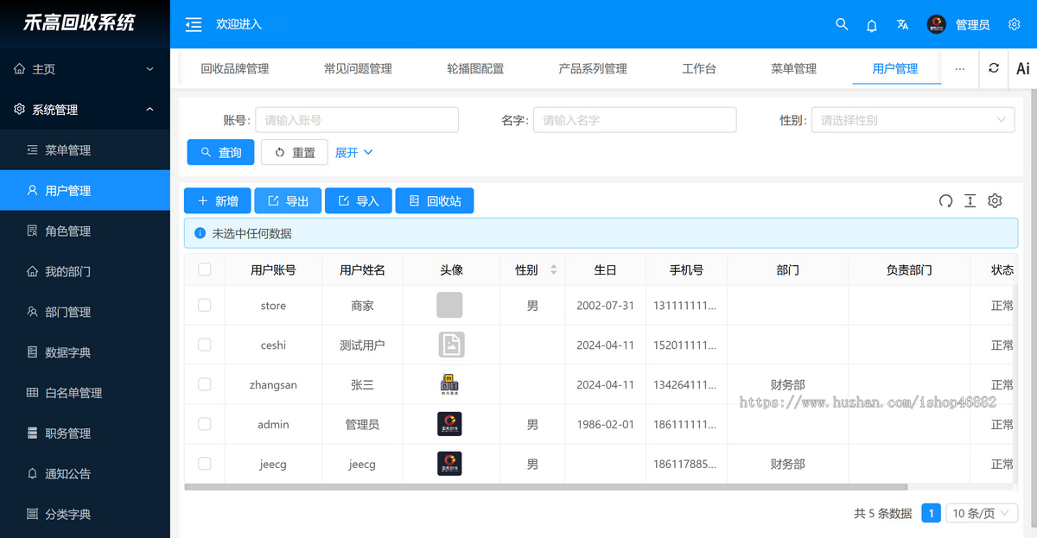The width and height of the screenshot is (1037, 538).
Task: Open the search icon in the header
Action: [842, 24]
